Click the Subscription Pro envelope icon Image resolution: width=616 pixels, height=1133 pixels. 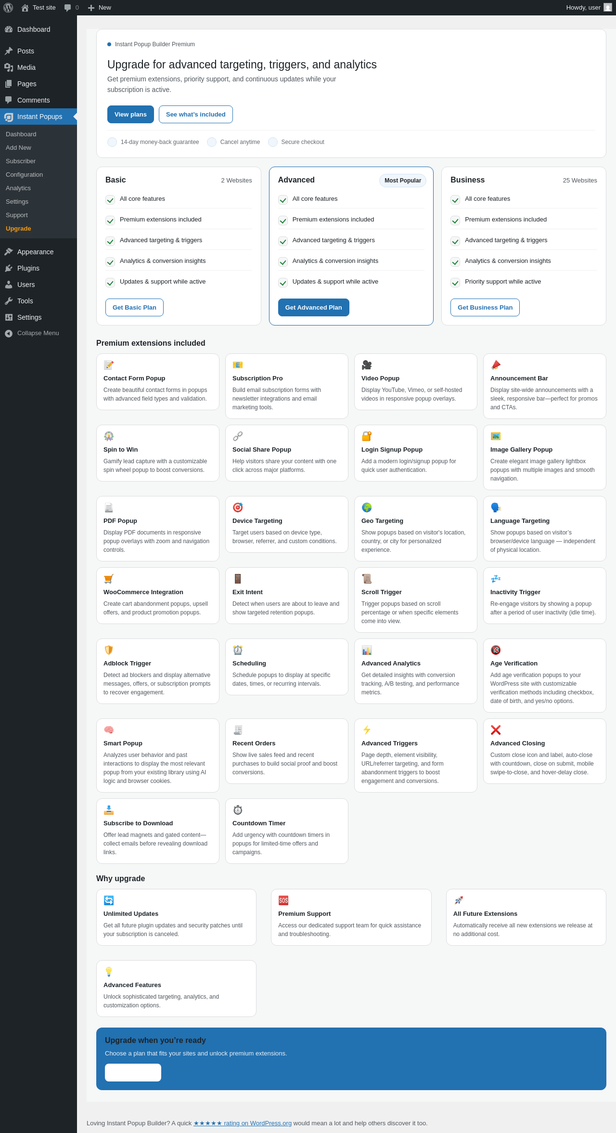click(238, 365)
